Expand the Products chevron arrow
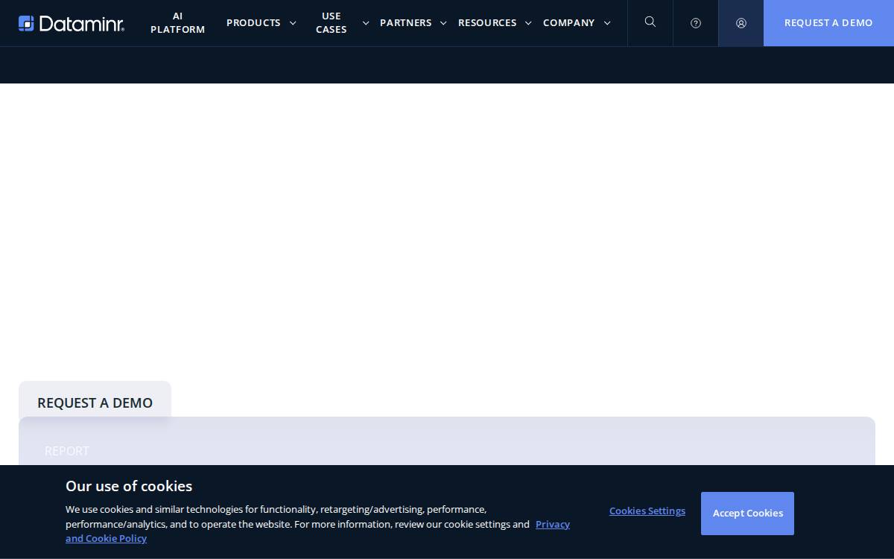This screenshot has width=894, height=559. [293, 23]
